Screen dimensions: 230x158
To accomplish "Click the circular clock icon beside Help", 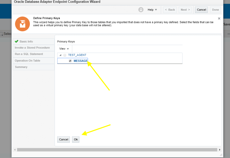I will point(141,9).
